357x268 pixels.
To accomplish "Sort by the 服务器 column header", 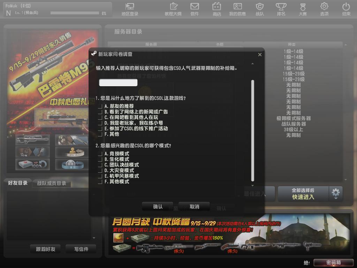I will [x=151, y=44].
